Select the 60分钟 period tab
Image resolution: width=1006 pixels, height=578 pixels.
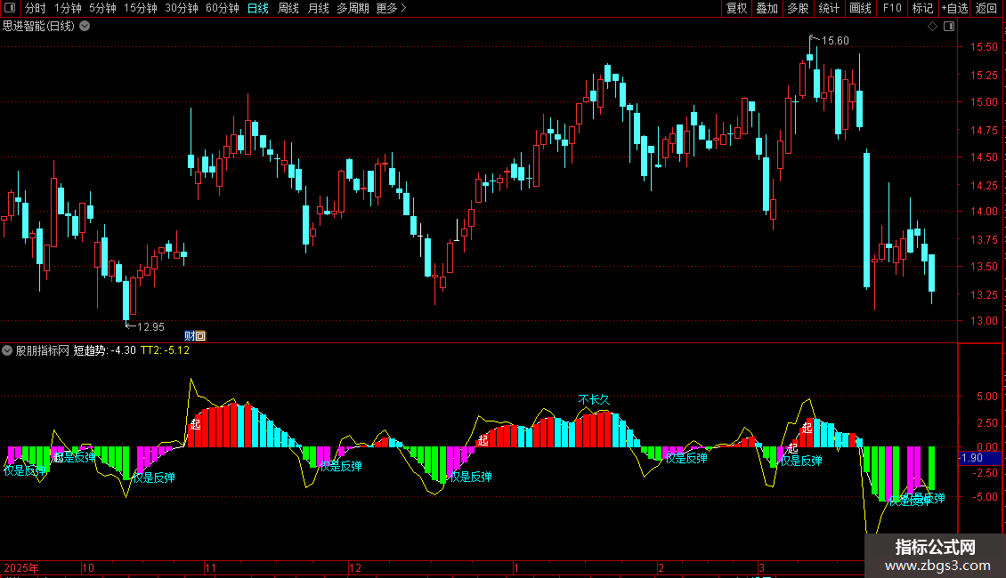pyautogui.click(x=223, y=8)
